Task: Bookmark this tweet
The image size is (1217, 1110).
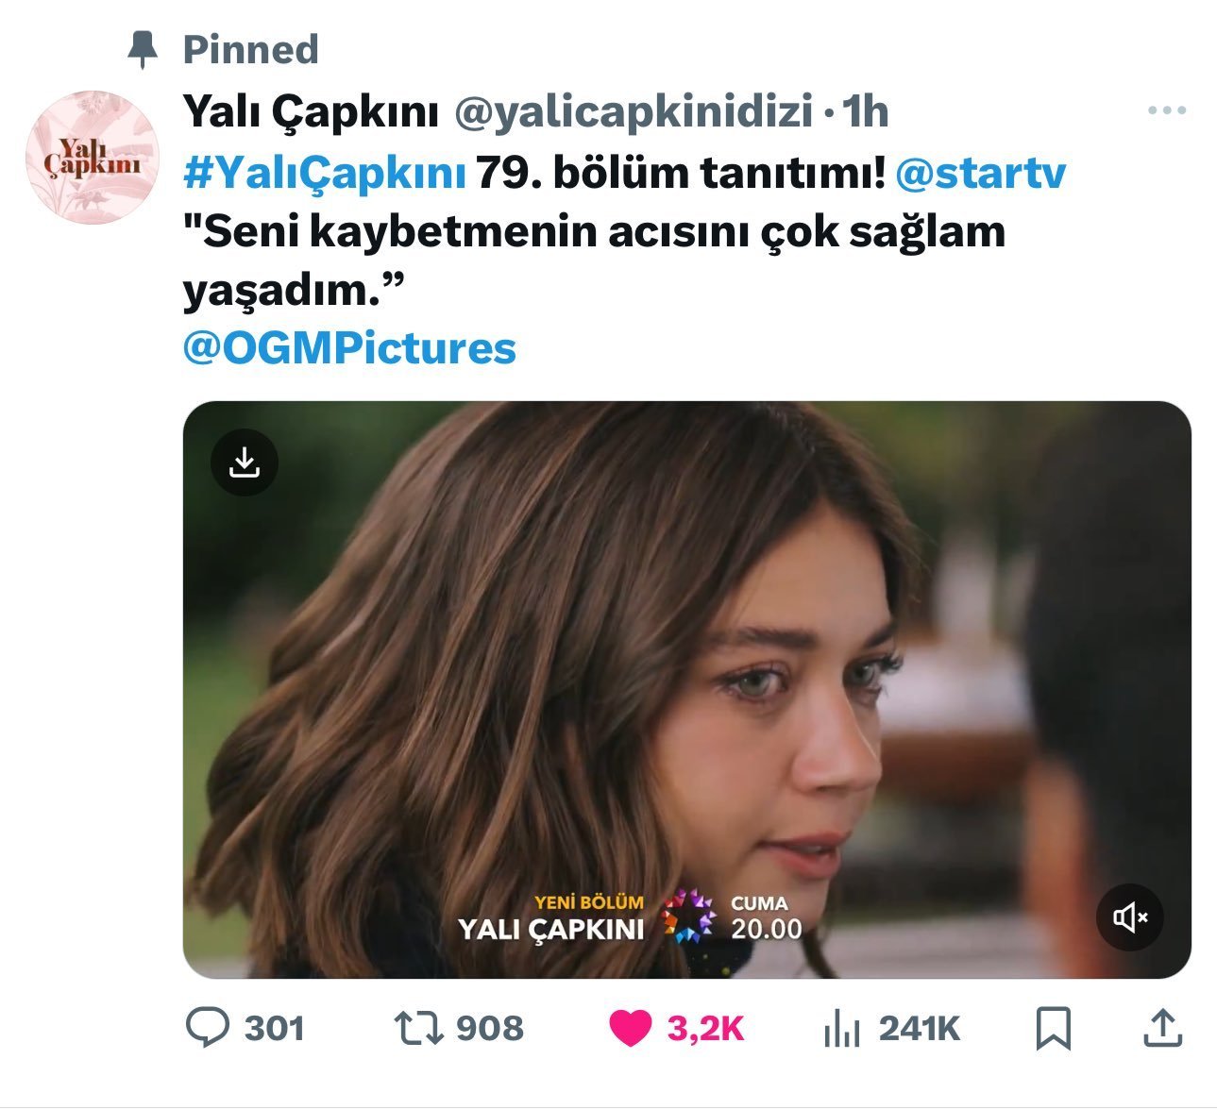Action: [1053, 1028]
